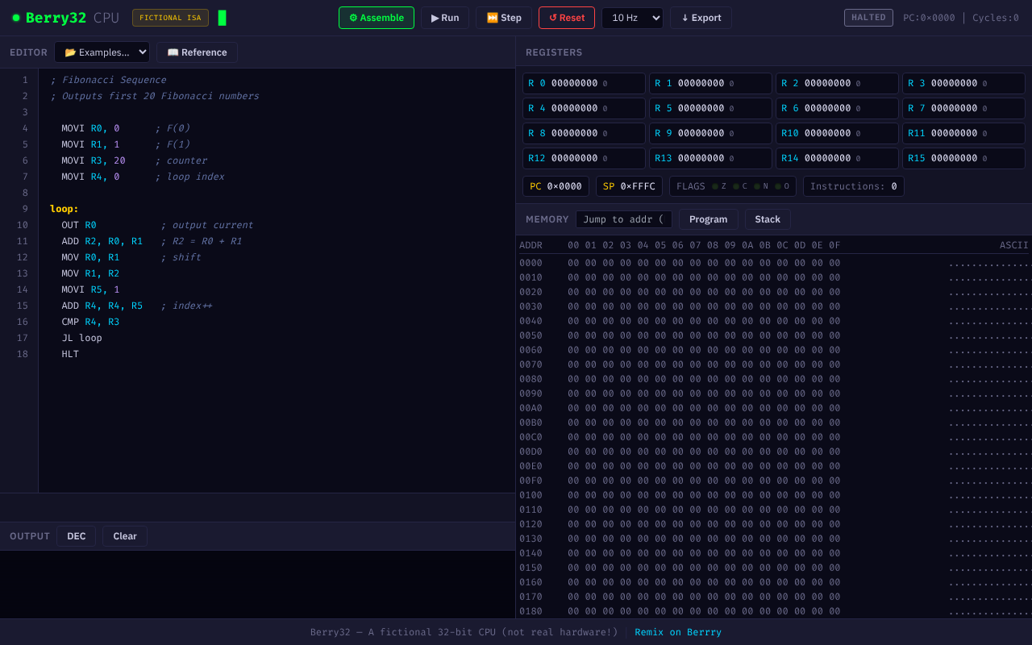This screenshot has height=645, width=1032.
Task: Open the Reference guide
Action: [x=197, y=52]
